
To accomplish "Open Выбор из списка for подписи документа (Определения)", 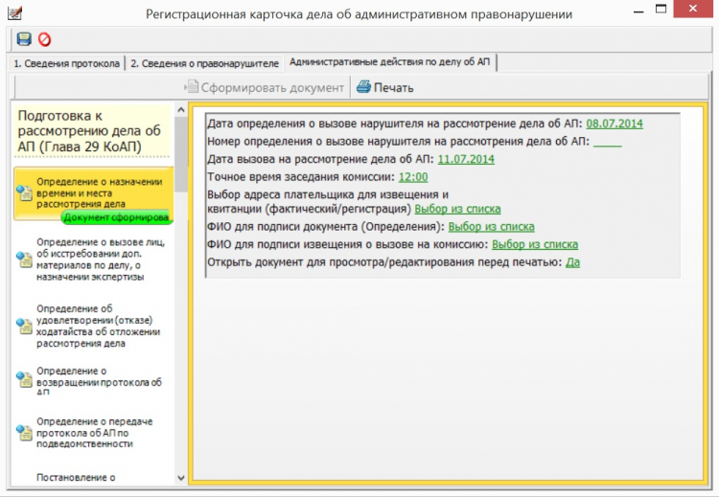I will tap(491, 227).
